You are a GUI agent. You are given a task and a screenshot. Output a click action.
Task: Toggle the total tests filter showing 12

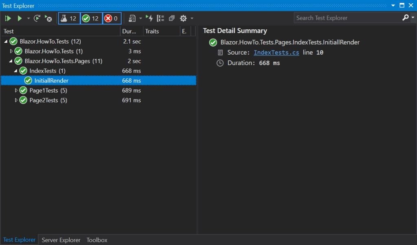69,18
